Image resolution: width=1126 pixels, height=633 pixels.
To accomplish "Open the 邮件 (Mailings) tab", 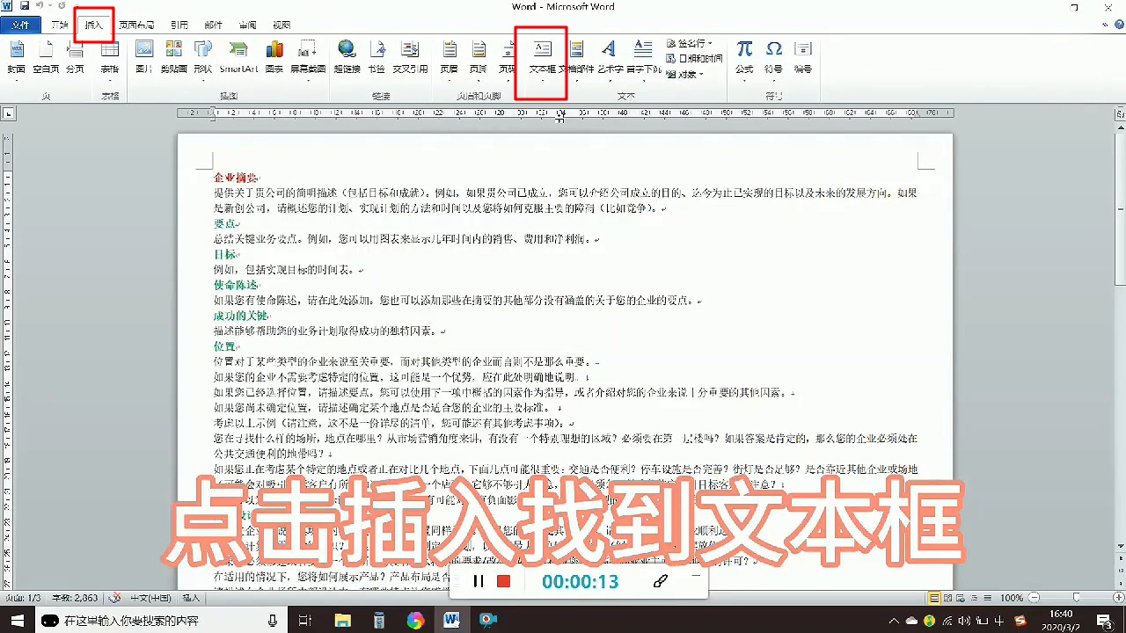I will coord(213,25).
